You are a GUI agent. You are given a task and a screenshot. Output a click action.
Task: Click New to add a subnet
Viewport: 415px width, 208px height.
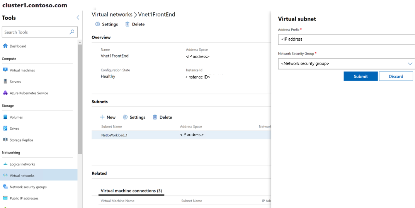coord(108,117)
